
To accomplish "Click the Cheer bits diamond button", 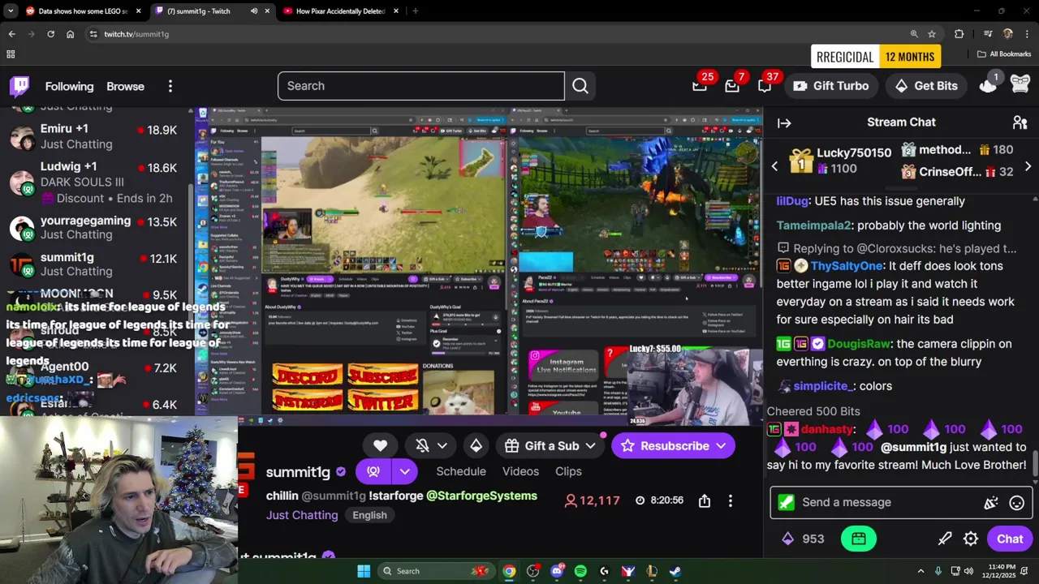I will 476,445.
